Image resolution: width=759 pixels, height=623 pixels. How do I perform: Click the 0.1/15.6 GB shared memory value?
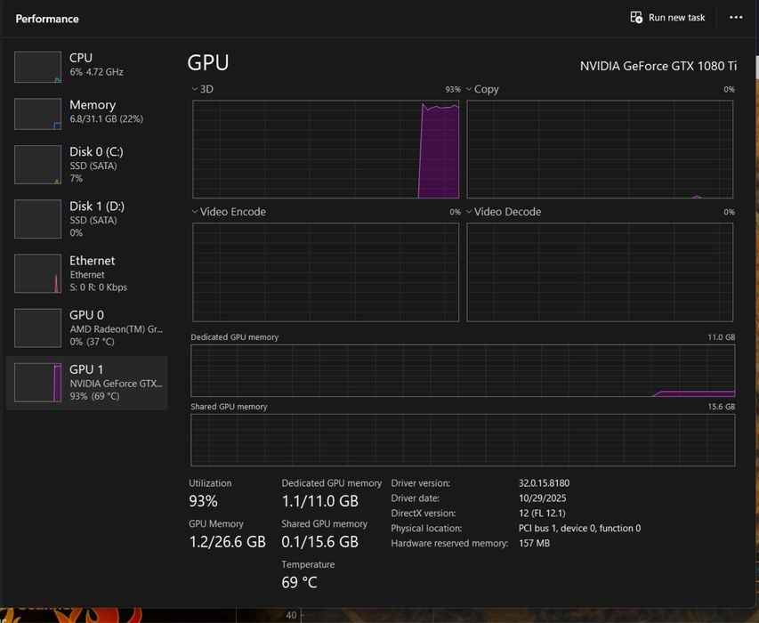(320, 542)
